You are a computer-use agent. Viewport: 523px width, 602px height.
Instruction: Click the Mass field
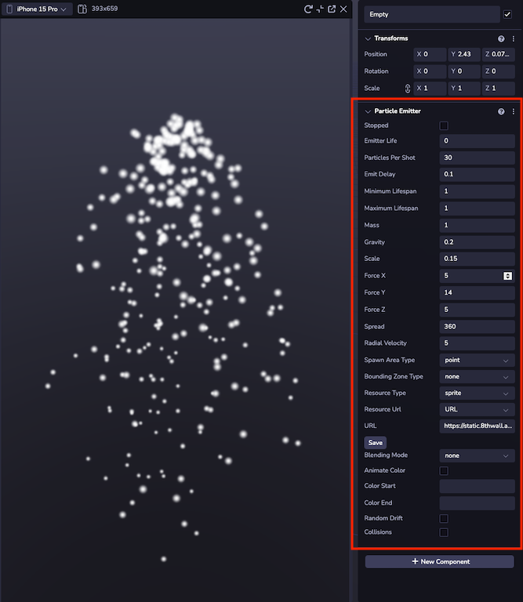(477, 225)
